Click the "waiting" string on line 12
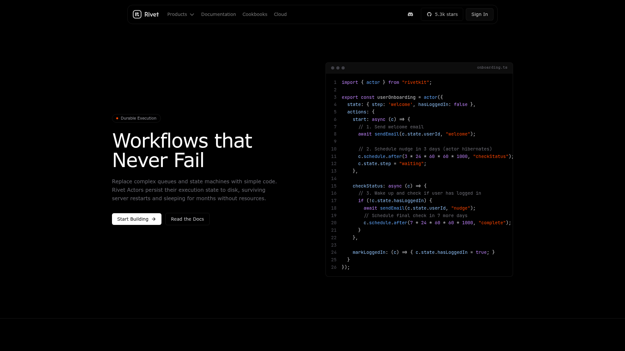 click(411, 164)
